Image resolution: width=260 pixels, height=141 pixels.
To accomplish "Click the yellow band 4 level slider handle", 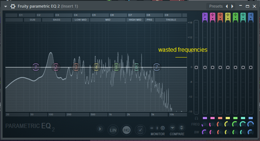I will [228, 67].
